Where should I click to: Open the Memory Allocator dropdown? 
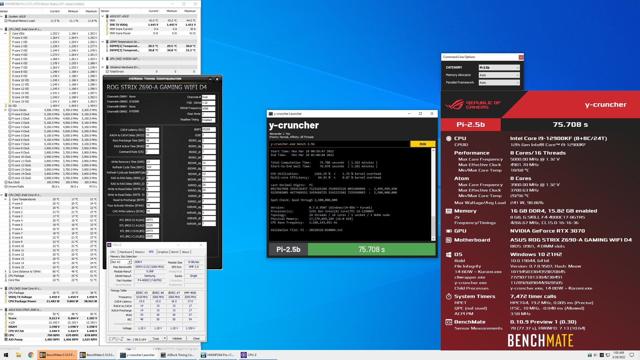pyautogui.click(x=499, y=75)
